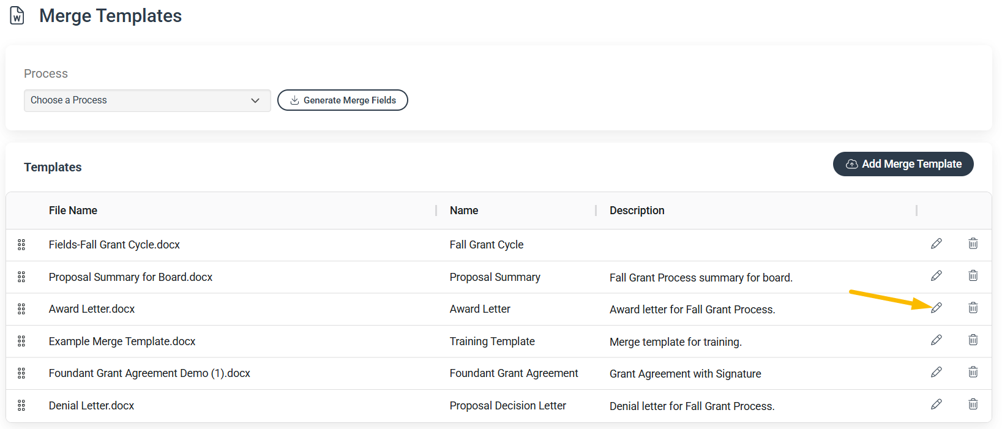Edit the Award Letter template
Screen dimensions: 1002x429
coord(937,308)
